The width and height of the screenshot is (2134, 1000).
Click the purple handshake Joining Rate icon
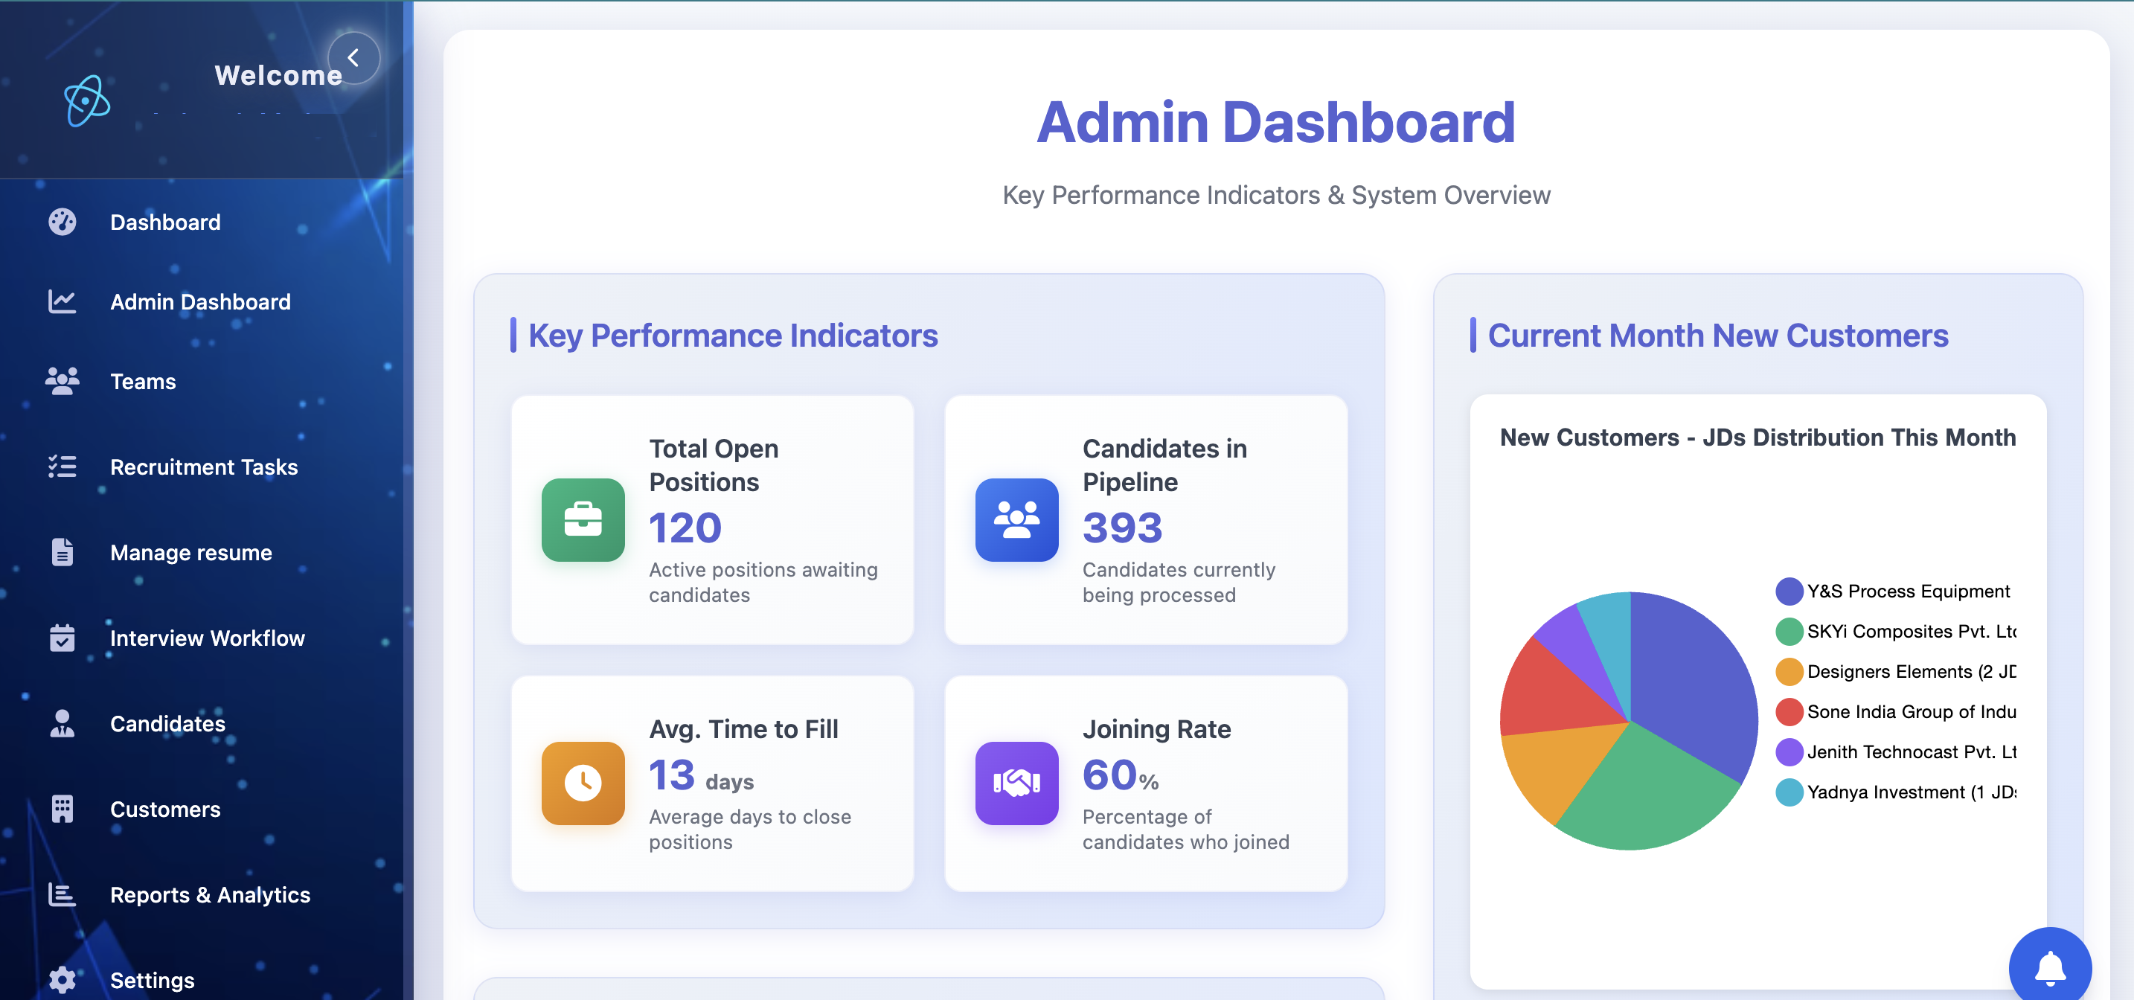1016,783
